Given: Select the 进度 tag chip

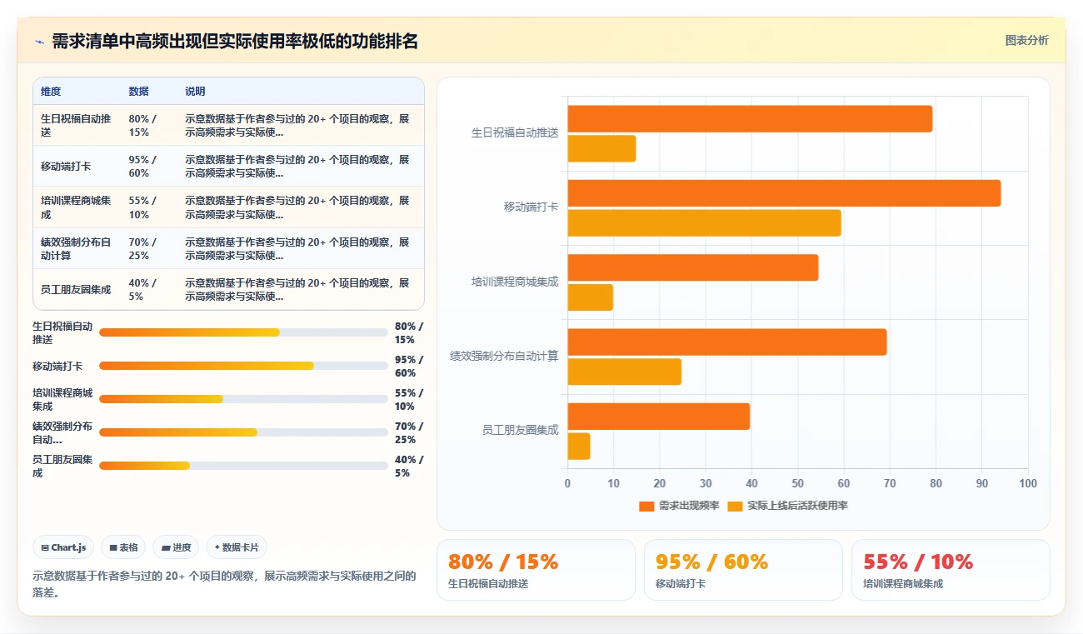Looking at the screenshot, I should point(176,547).
